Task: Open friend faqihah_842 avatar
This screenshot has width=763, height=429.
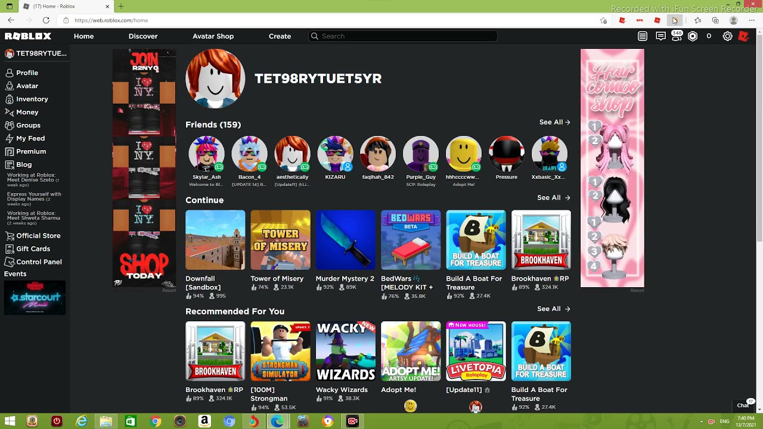Action: tap(378, 154)
